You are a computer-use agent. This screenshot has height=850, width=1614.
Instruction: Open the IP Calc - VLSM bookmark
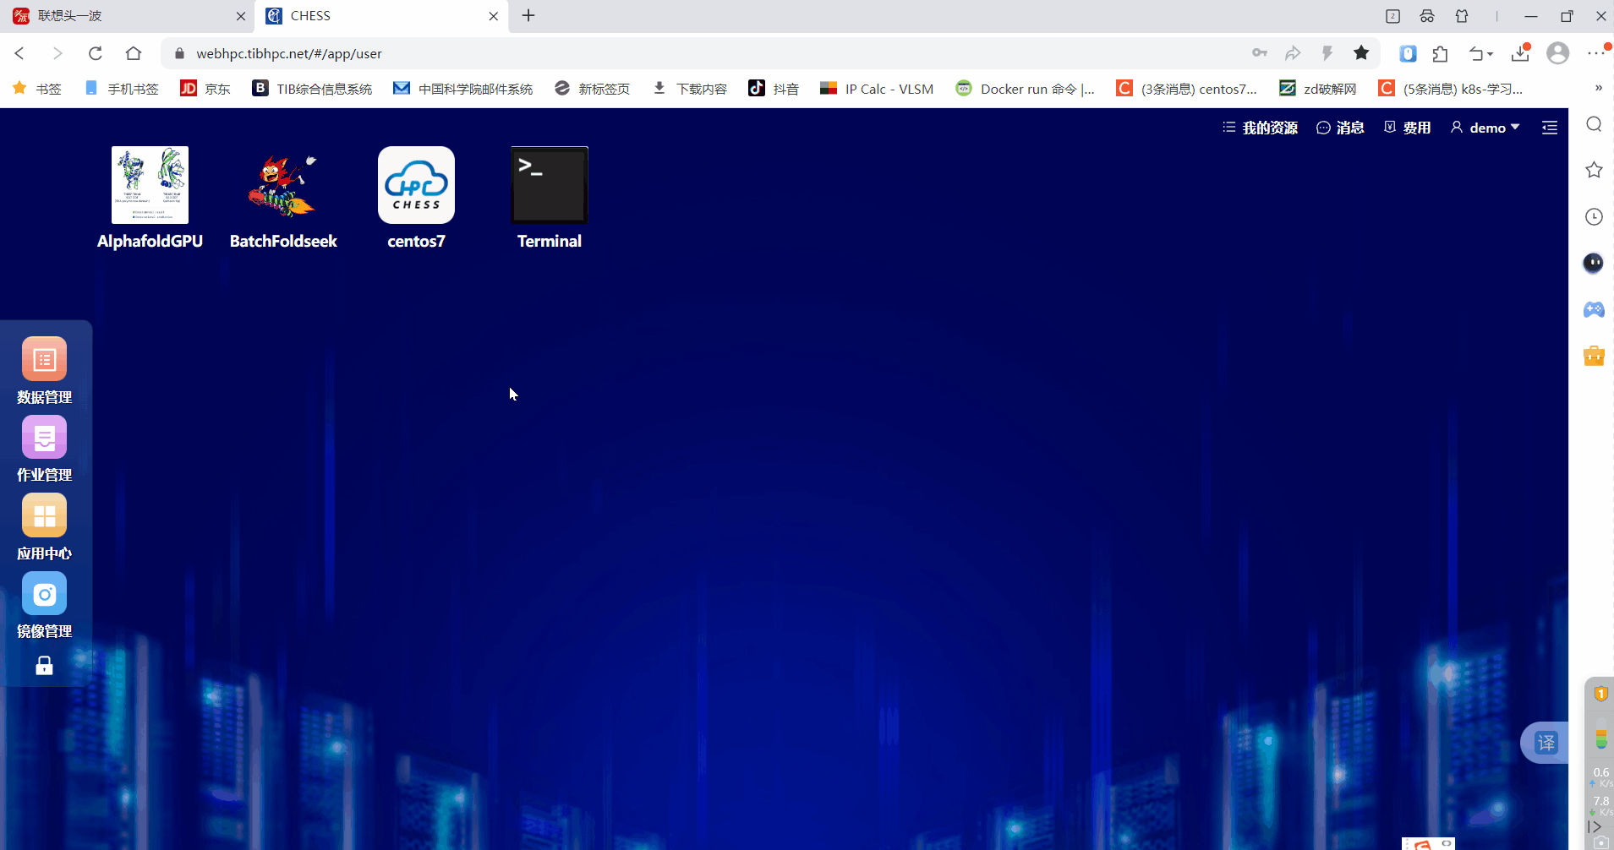point(877,89)
